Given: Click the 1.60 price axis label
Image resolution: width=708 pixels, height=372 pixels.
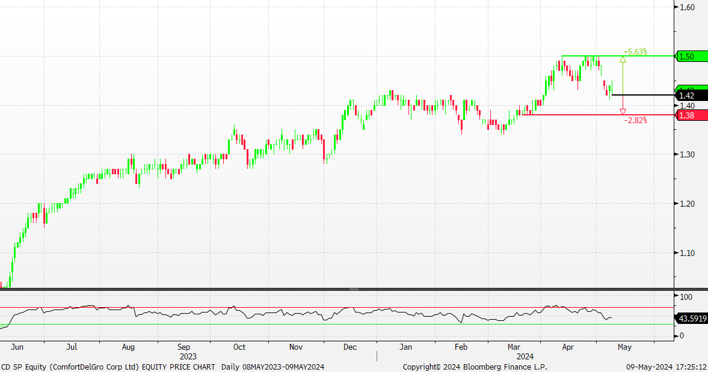Looking at the screenshot, I should click(x=687, y=7).
